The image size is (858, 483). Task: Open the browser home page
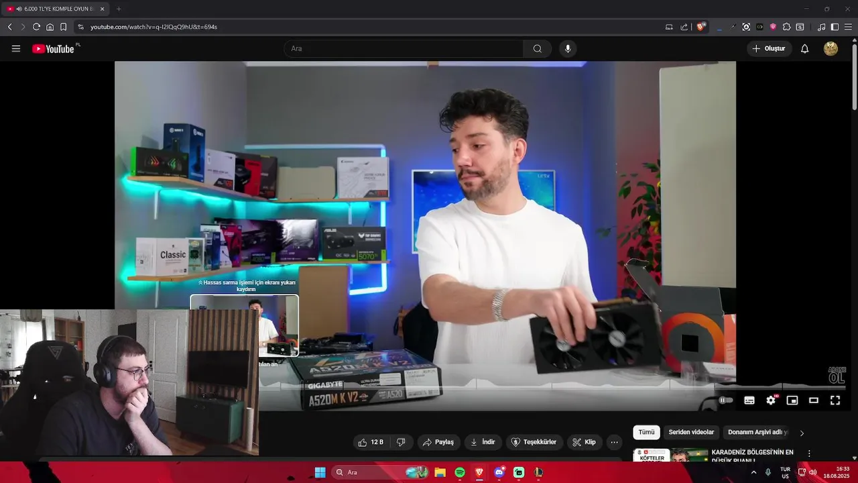pyautogui.click(x=50, y=27)
